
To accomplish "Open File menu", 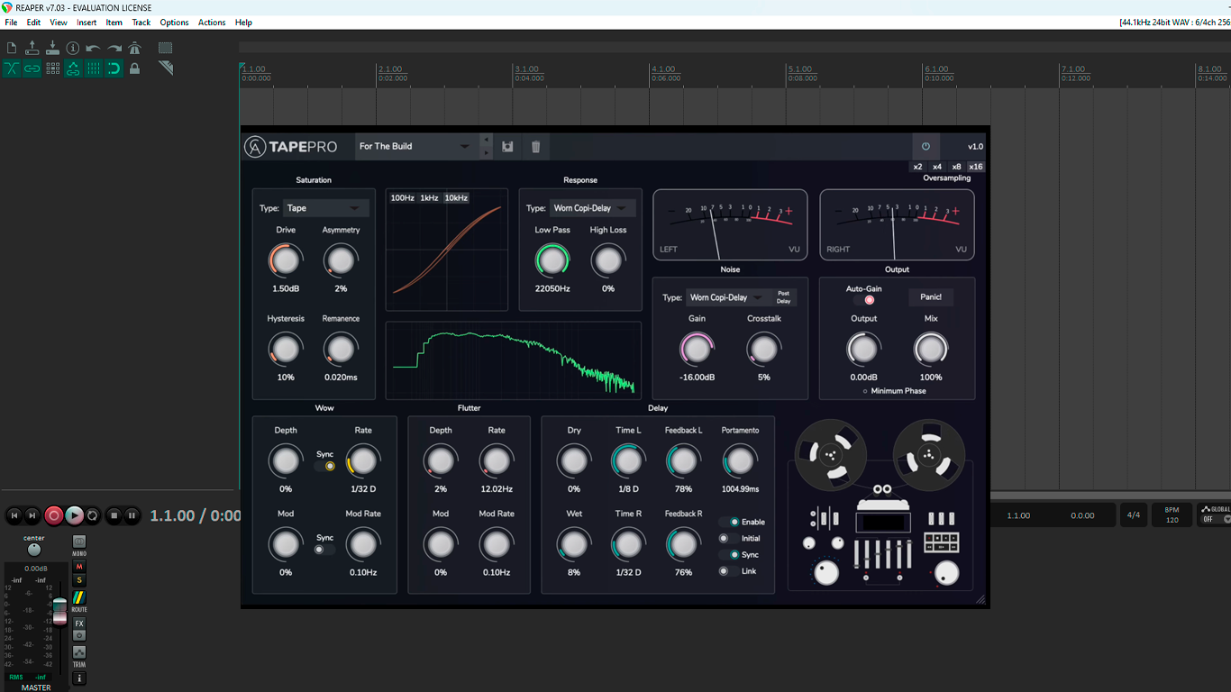I will (x=11, y=23).
